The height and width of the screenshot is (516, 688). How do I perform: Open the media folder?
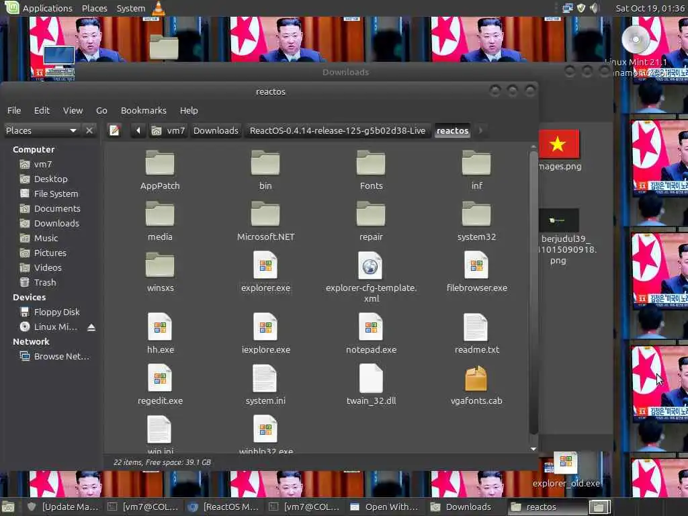coord(160,220)
